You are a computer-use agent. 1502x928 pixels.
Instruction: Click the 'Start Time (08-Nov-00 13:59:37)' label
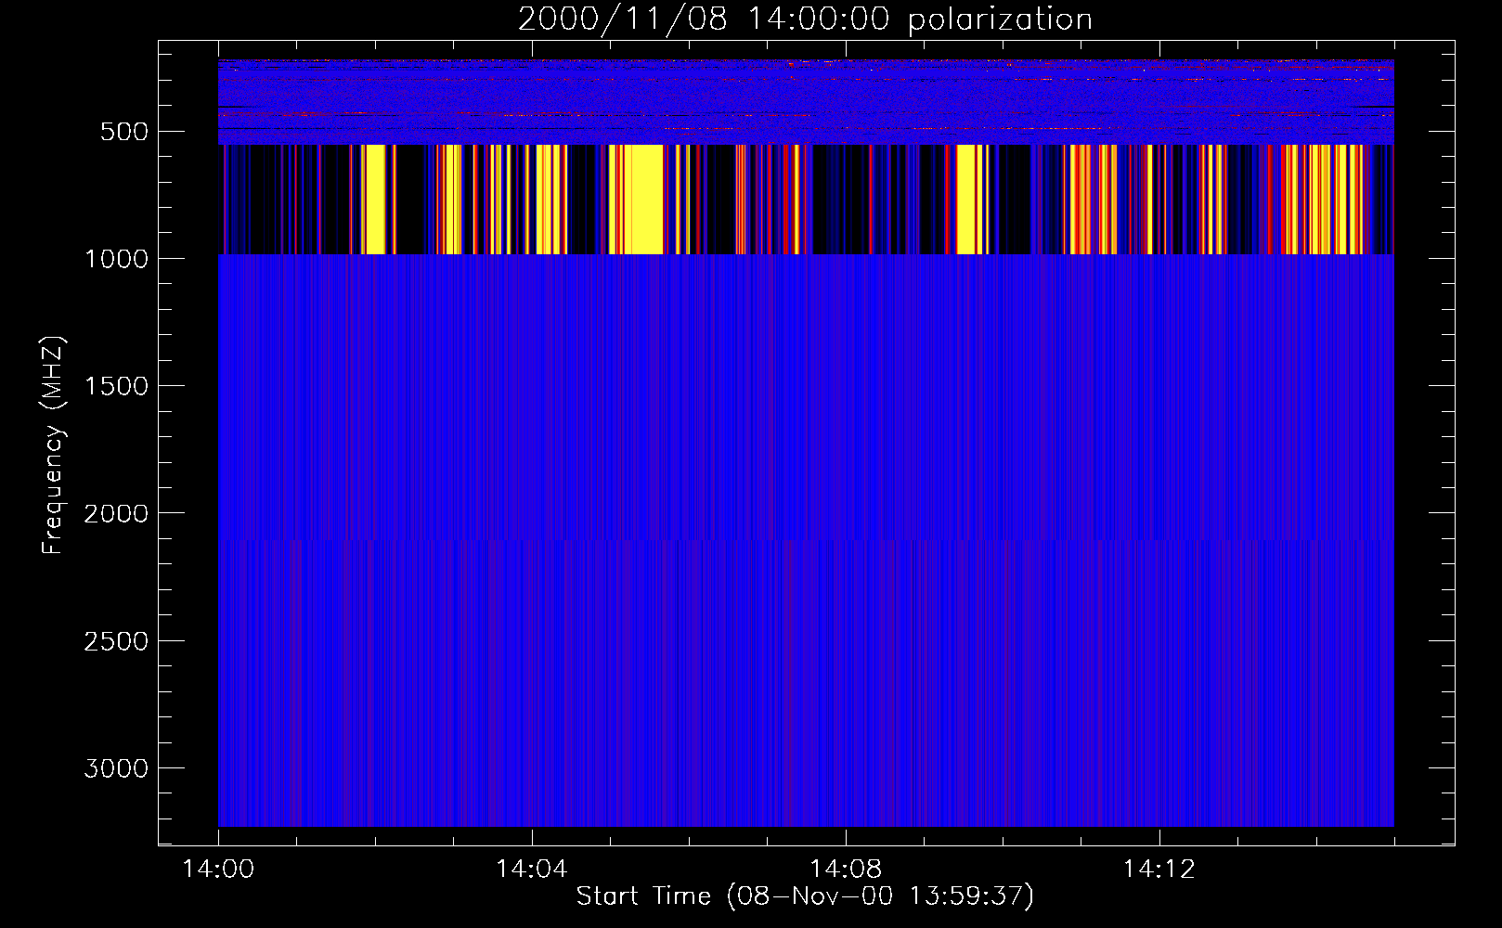click(x=805, y=896)
